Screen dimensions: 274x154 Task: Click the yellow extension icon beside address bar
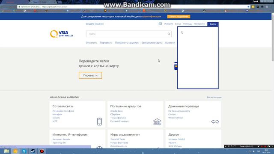253,7
